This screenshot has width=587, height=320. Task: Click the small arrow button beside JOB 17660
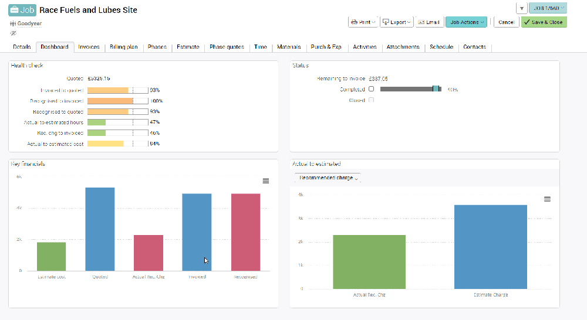(x=521, y=8)
